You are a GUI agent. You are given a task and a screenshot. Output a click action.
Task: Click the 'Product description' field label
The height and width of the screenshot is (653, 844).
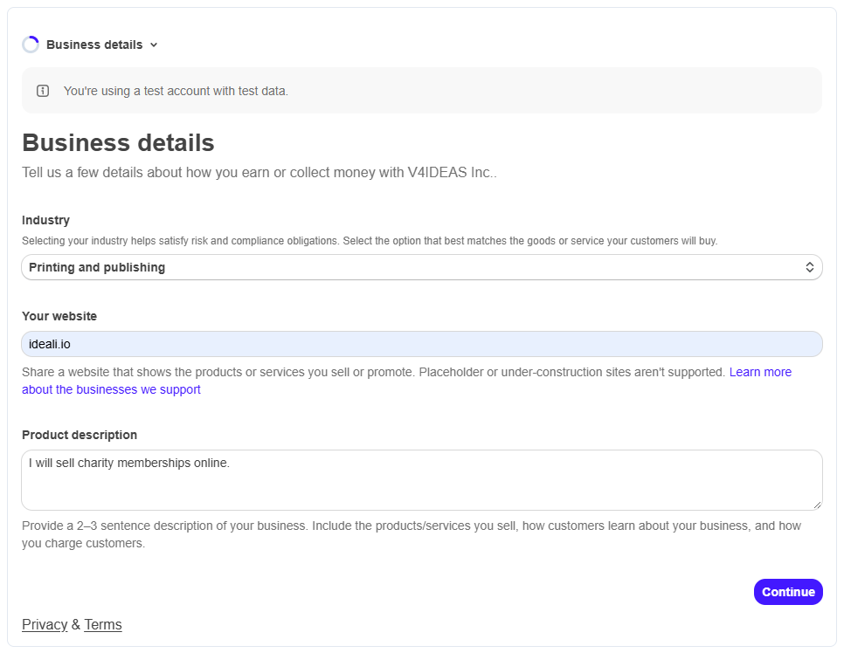[x=80, y=435]
